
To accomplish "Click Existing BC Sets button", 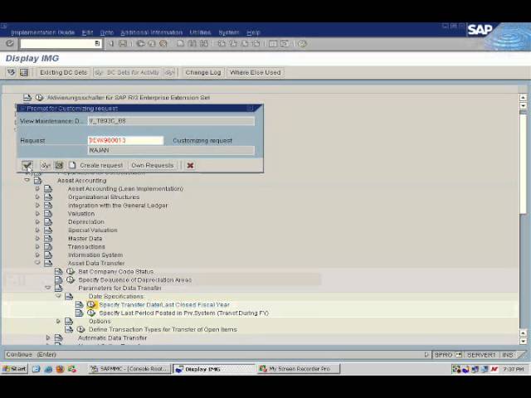I will point(63,72).
